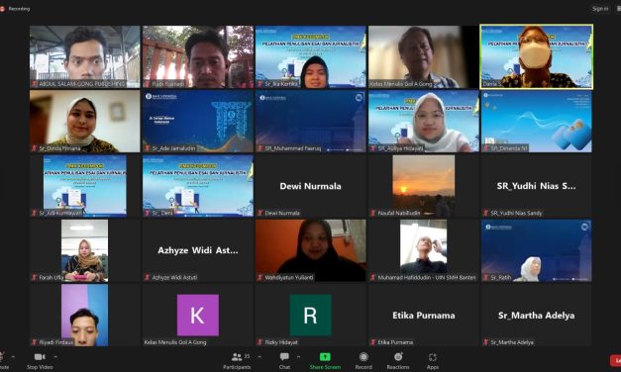Select Riyadi Firdaus video tile
This screenshot has width=621, height=372.
[85, 315]
